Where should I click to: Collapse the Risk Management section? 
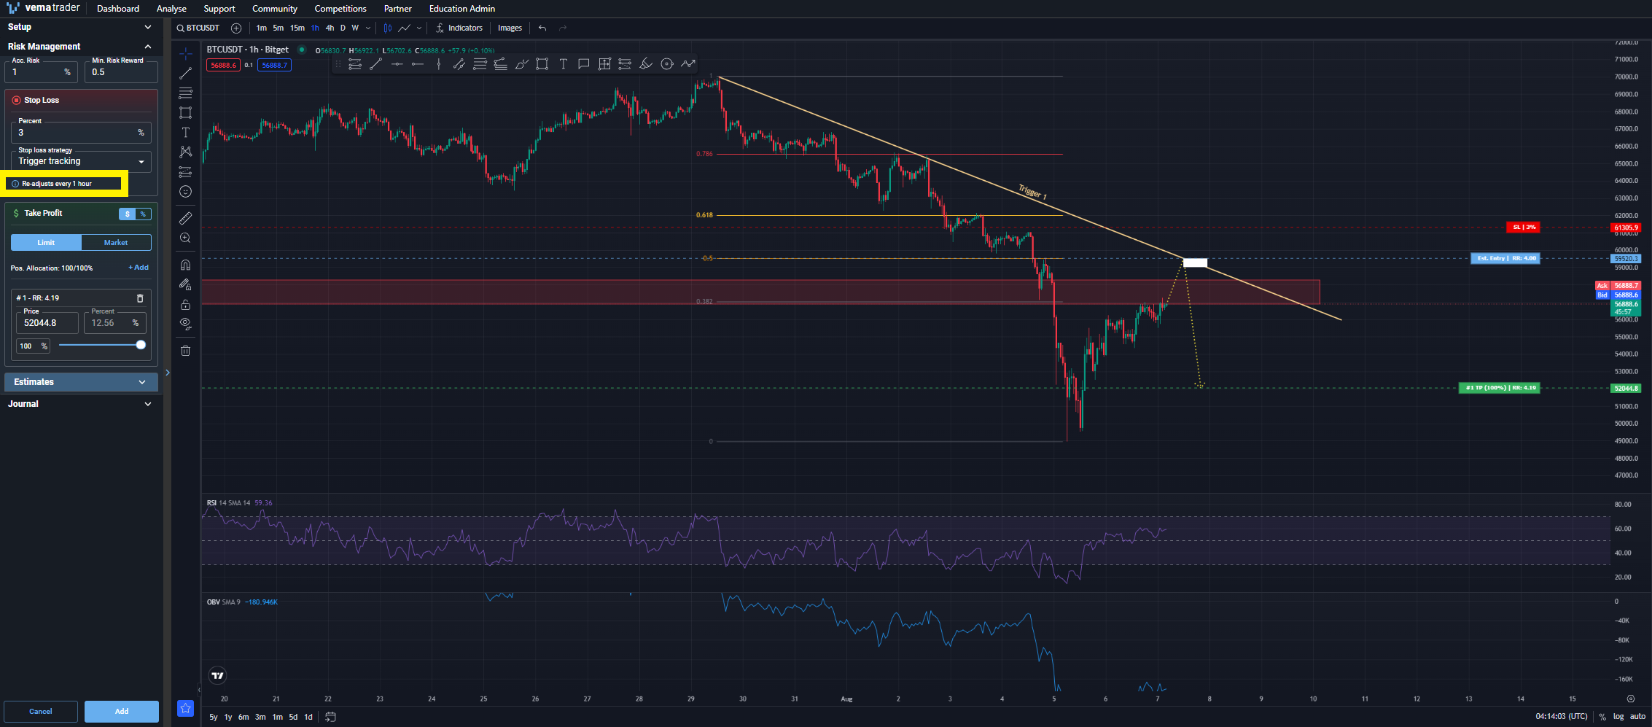click(x=80, y=47)
